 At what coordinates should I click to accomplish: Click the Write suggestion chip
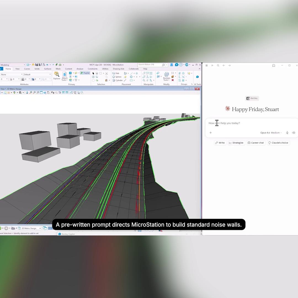point(220,143)
